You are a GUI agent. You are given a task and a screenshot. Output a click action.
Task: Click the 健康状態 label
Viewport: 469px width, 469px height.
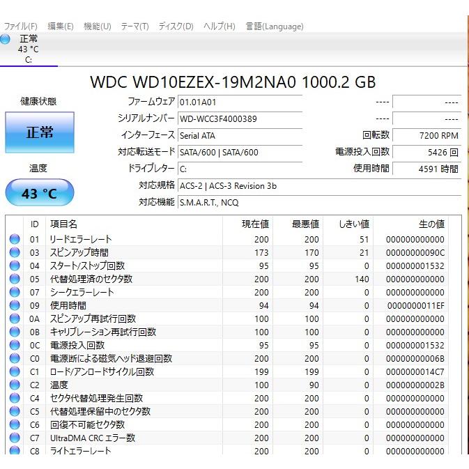(x=38, y=102)
